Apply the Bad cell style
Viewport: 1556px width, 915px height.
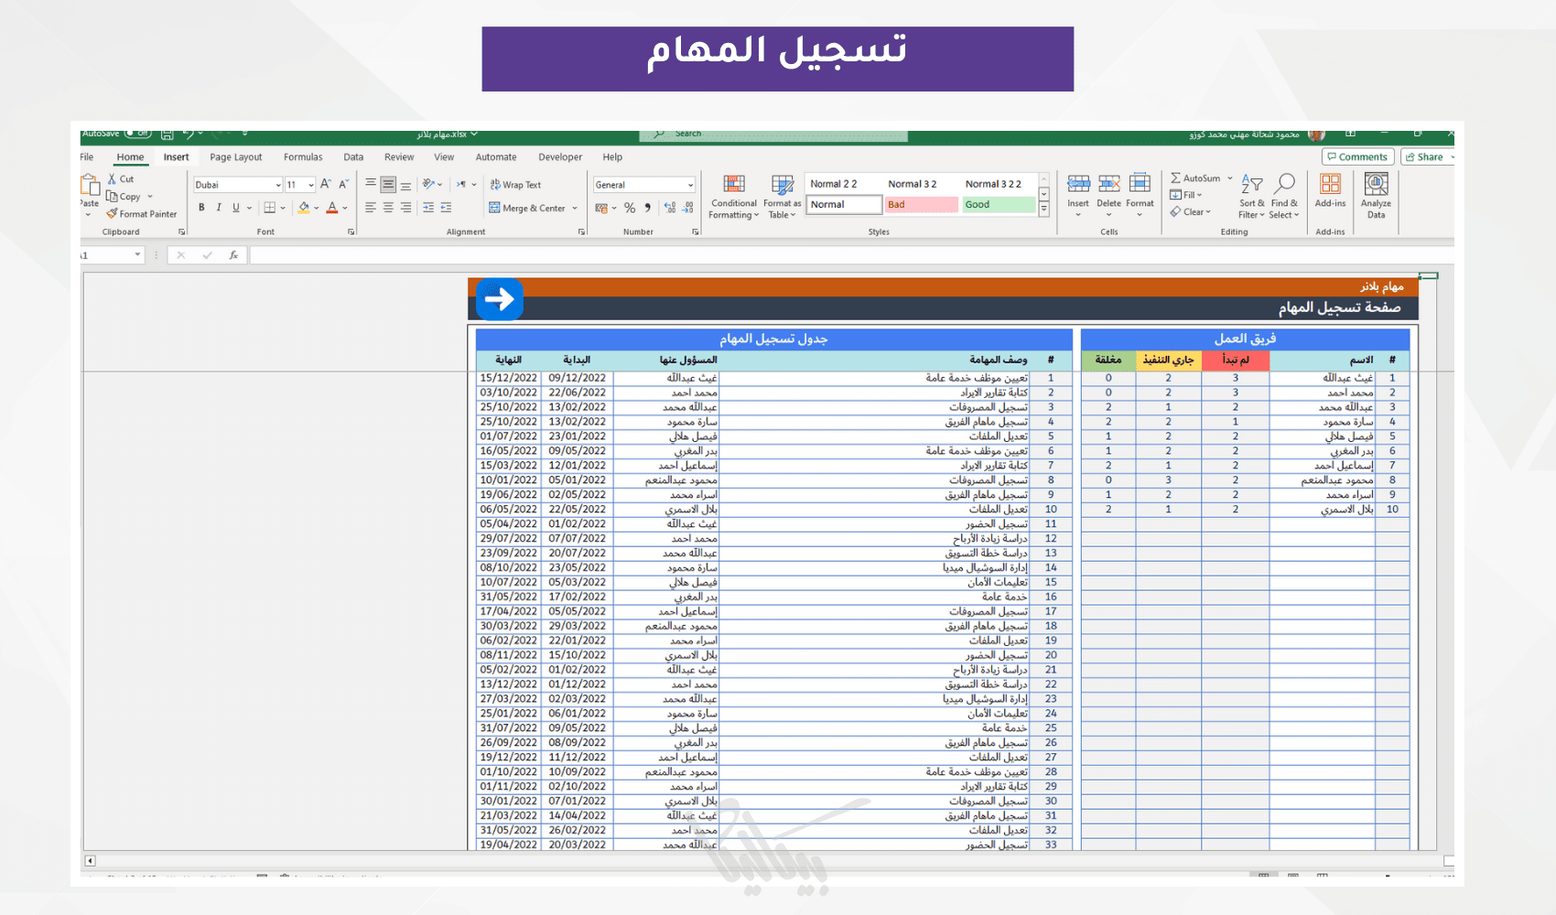(921, 205)
